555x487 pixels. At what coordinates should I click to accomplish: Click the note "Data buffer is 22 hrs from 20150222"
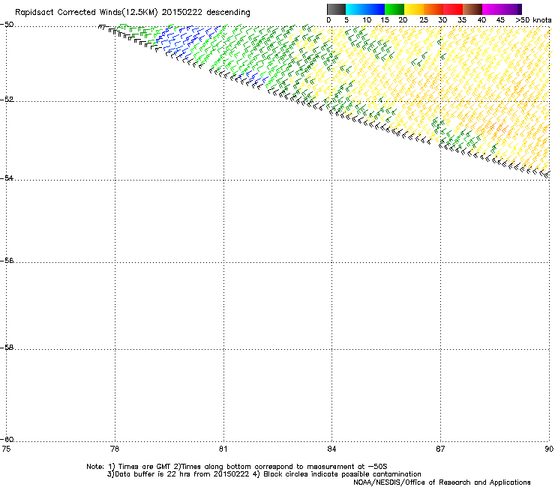(x=182, y=474)
